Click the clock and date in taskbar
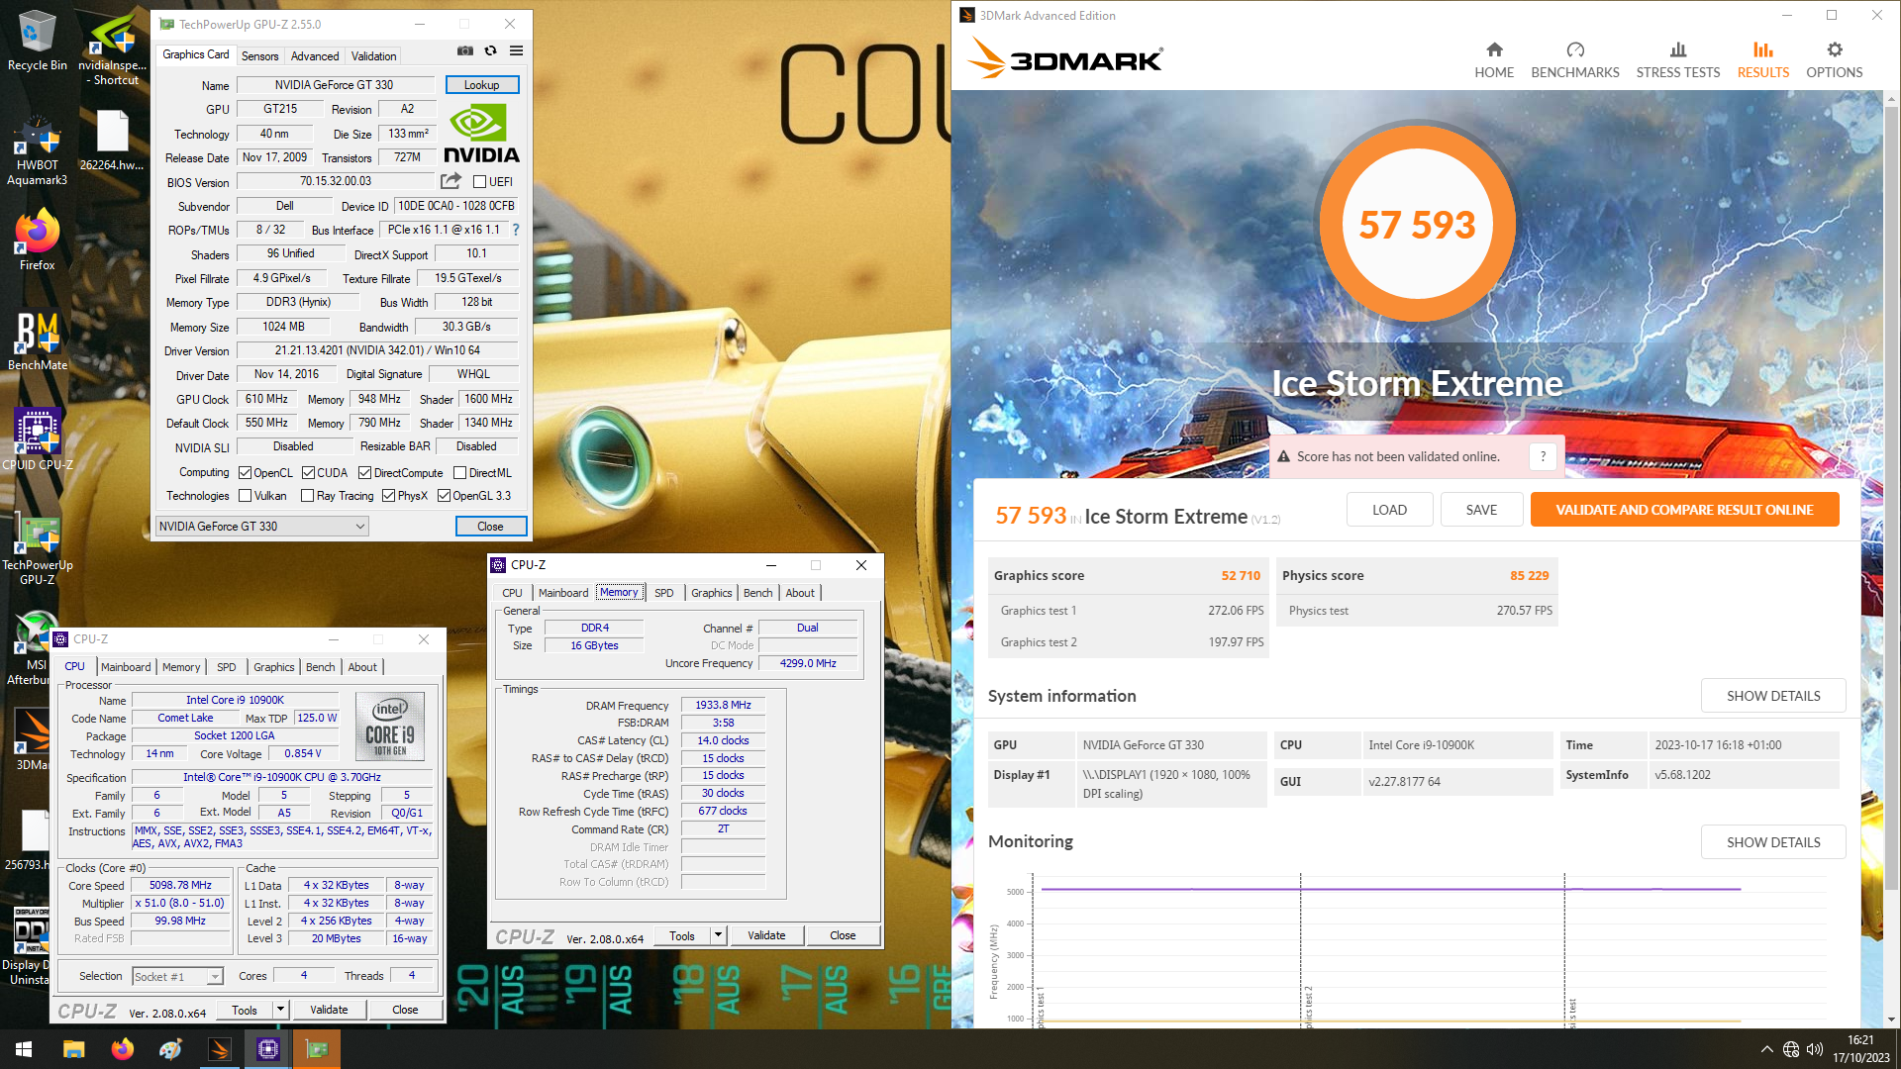This screenshot has width=1901, height=1069. coord(1860,1049)
